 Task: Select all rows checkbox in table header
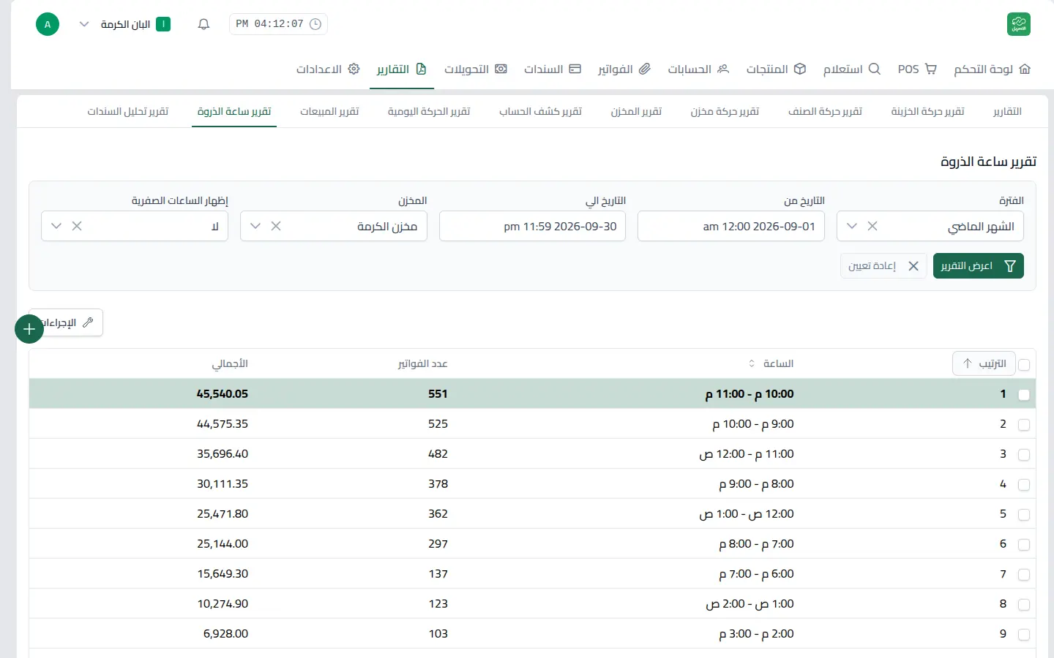1024,365
